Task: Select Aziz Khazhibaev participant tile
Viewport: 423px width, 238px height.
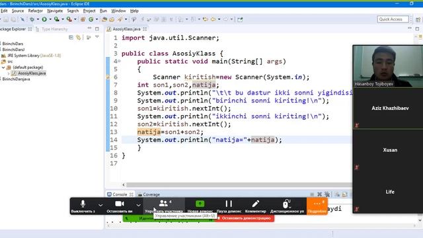Action: [x=388, y=108]
